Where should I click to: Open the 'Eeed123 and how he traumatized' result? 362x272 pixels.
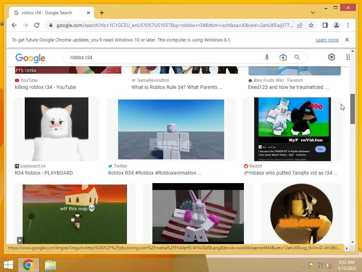pyautogui.click(x=288, y=87)
